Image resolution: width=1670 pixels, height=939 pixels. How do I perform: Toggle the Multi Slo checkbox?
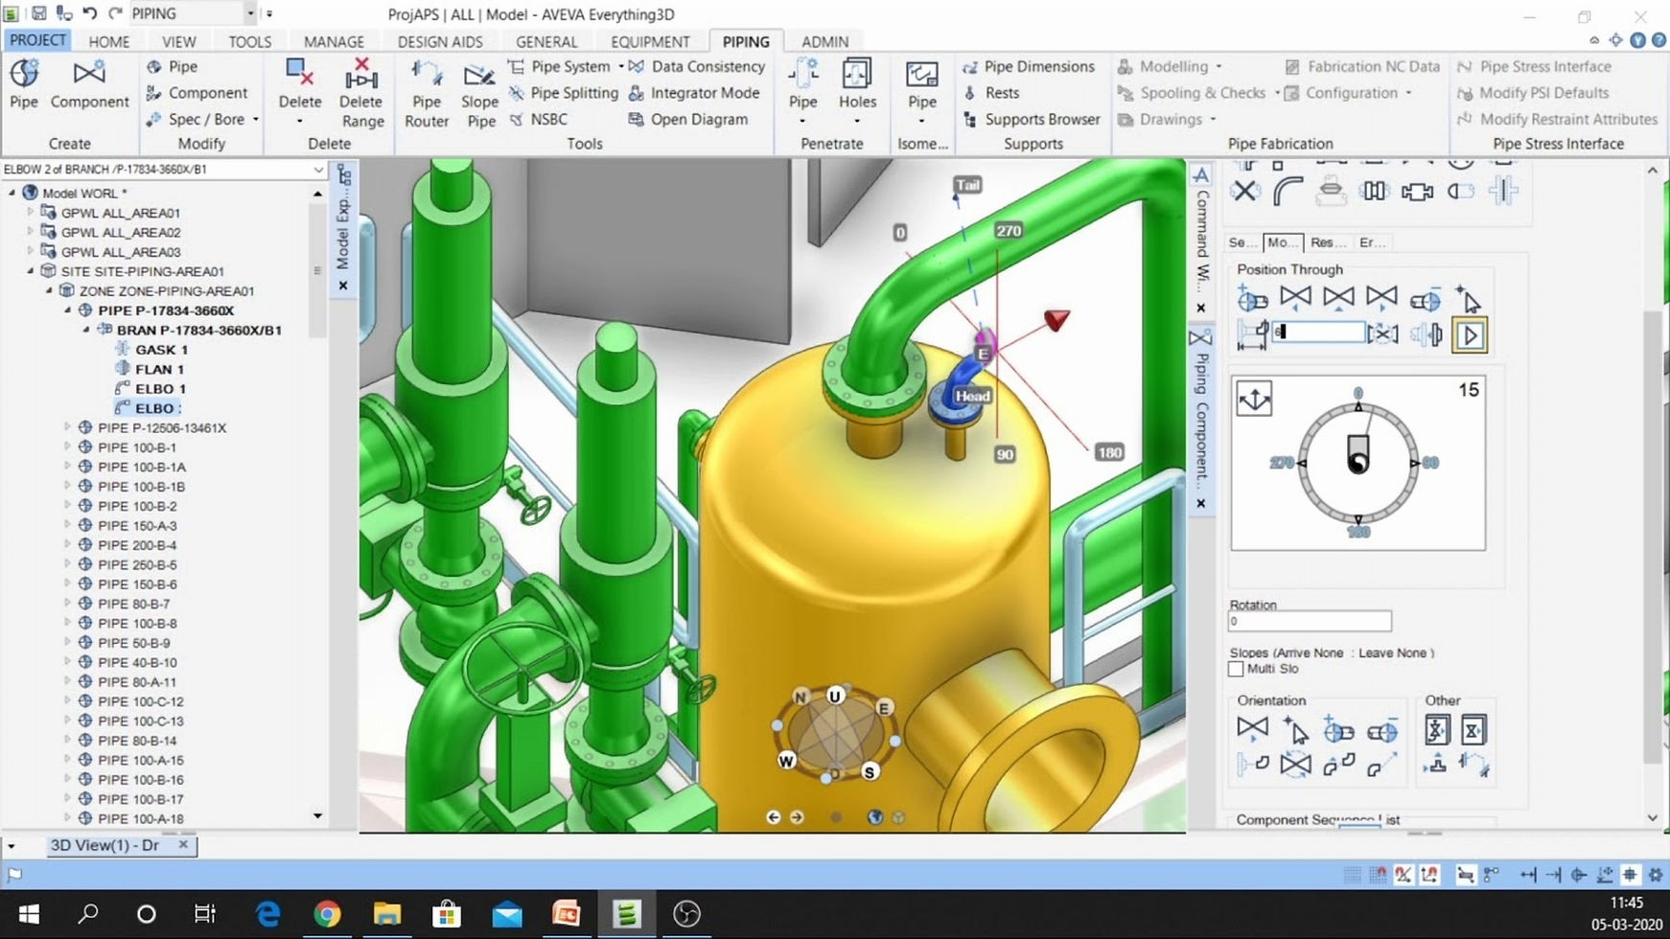[1236, 669]
